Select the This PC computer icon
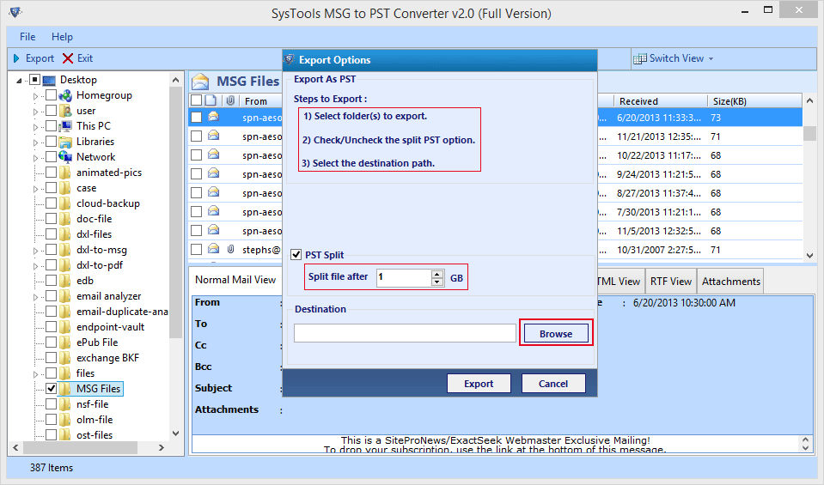The width and height of the screenshot is (824, 485). pyautogui.click(x=64, y=126)
